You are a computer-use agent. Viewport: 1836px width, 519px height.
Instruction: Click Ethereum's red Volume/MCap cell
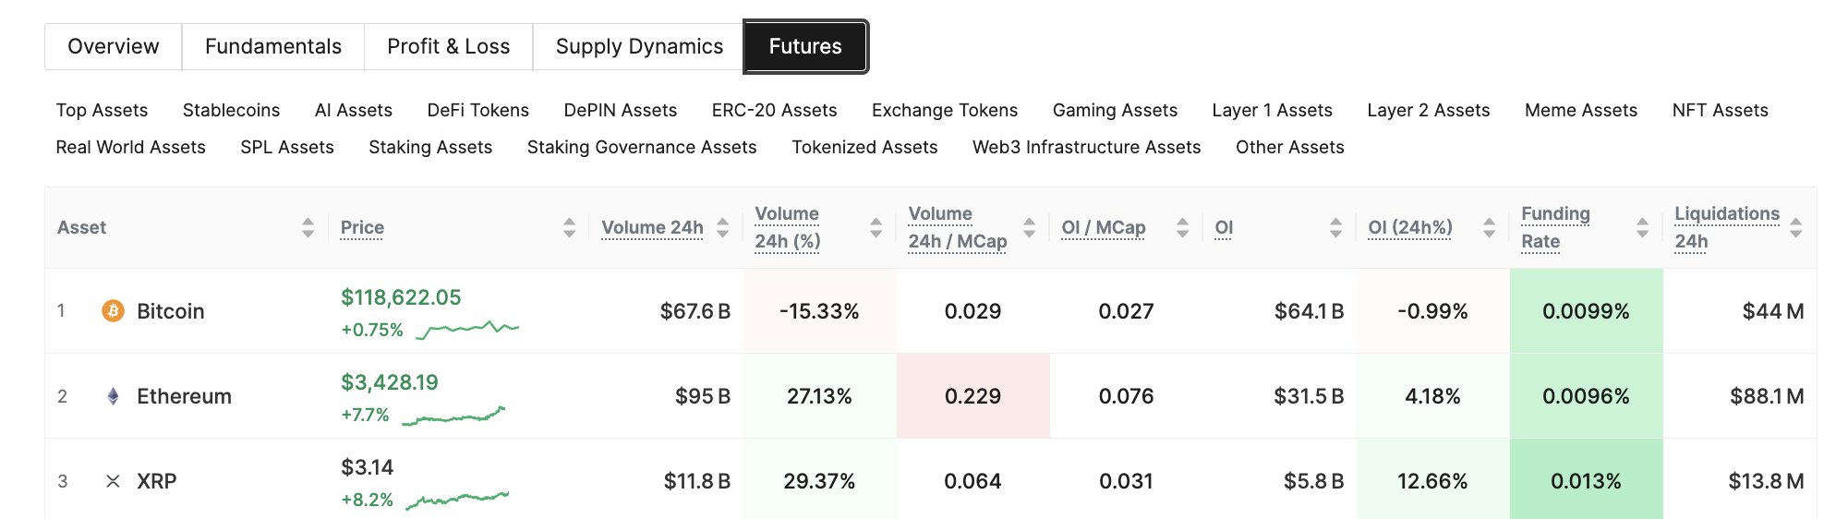[x=972, y=396]
